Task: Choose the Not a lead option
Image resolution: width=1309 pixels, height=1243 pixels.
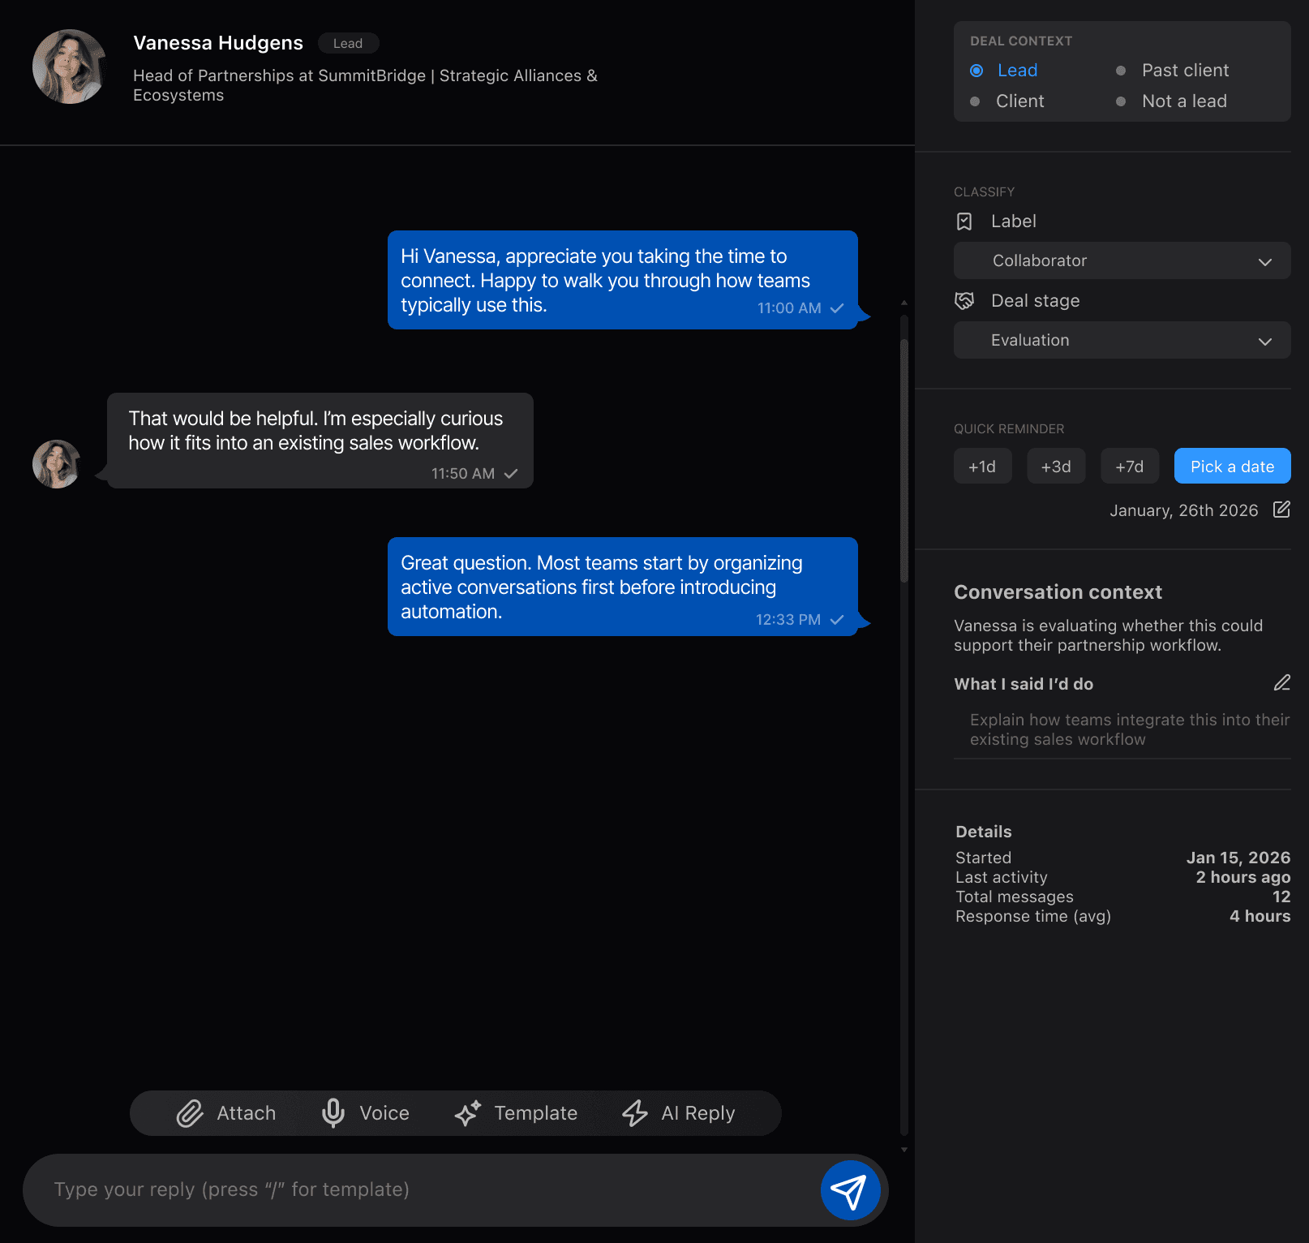Action: coord(1121,101)
